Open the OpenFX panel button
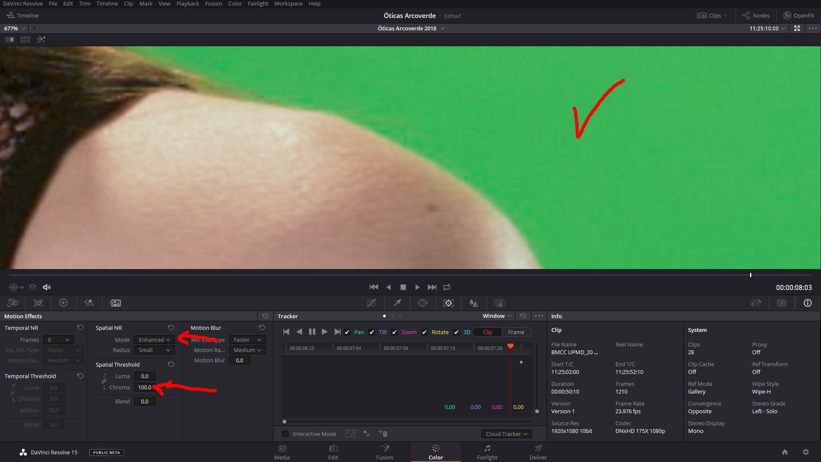 click(798, 15)
